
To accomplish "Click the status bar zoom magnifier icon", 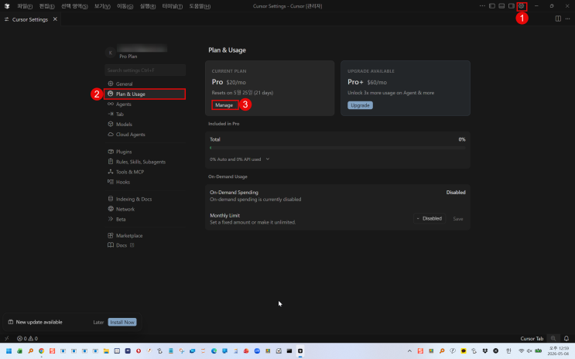I will [x=553, y=338].
